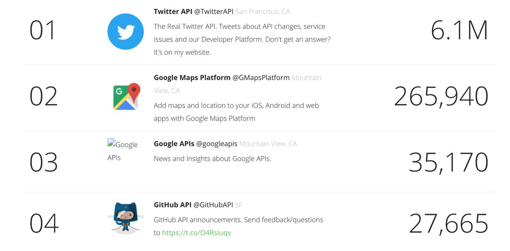Click rank number 02
510x251 pixels.
(x=43, y=96)
